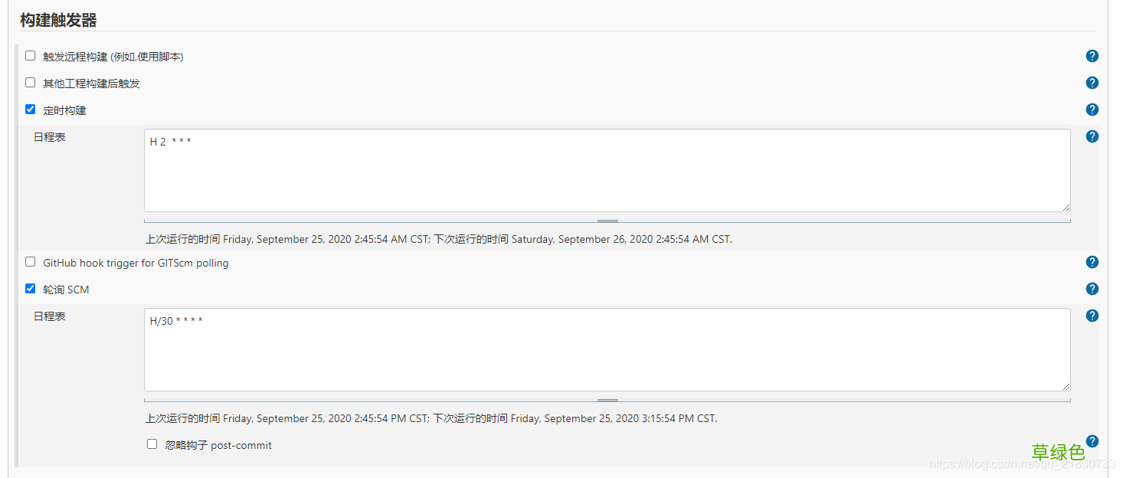Focus the 轮询 SCM schedule text area
The image size is (1123, 478).
pos(607,350)
